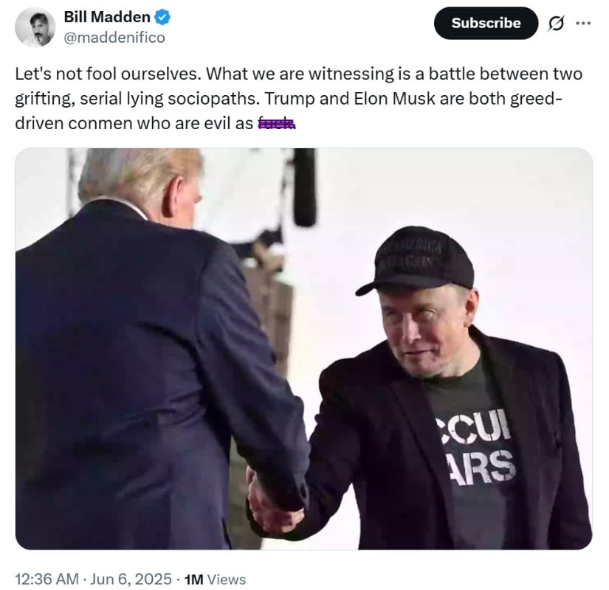Click the 1M view count number
The height and width of the screenshot is (590, 609).
coord(194,580)
